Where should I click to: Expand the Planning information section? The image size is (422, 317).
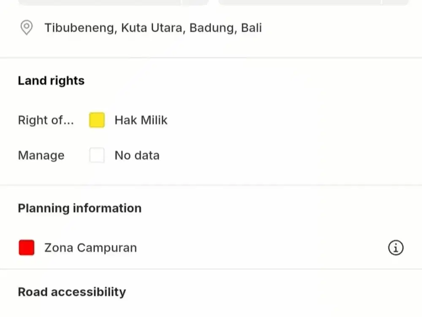[x=79, y=208]
